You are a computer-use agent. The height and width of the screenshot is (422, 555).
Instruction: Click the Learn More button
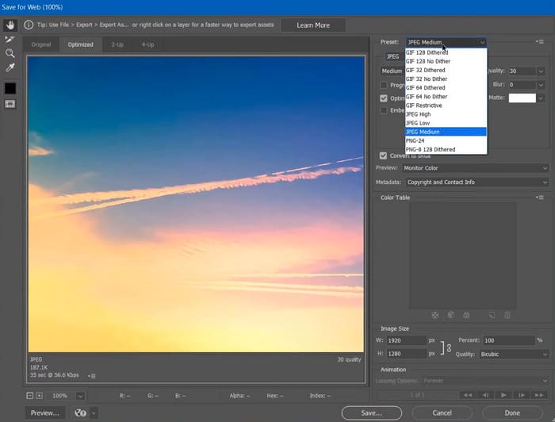coord(313,25)
